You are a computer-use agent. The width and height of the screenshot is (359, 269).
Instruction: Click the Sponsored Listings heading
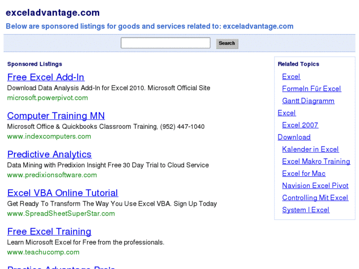click(35, 64)
